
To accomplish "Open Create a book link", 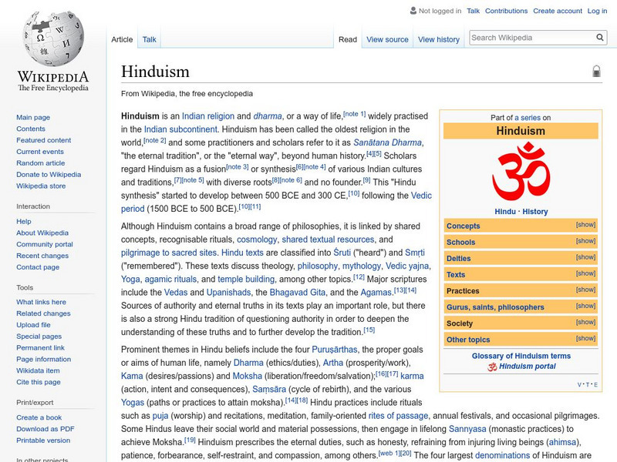I will click(39, 417).
